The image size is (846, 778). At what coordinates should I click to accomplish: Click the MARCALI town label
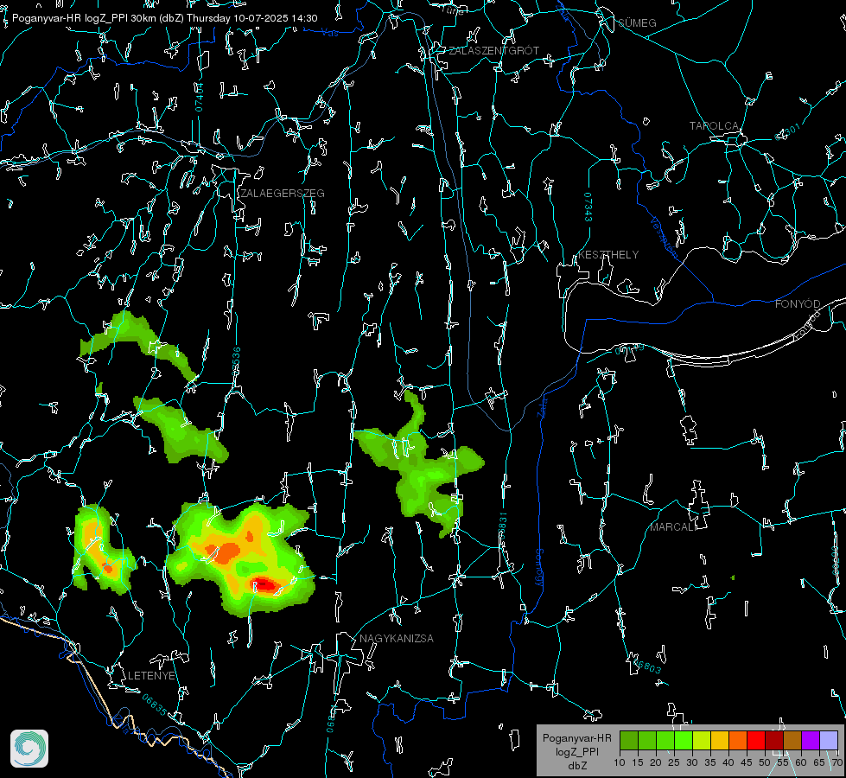tap(672, 527)
